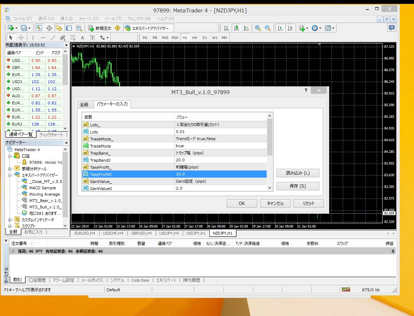414x316 pixels.
Task: Click the dialog help question mark button
Action: [x=306, y=91]
